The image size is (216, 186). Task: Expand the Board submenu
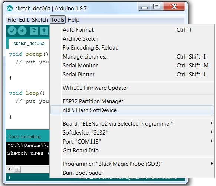[x=132, y=124]
